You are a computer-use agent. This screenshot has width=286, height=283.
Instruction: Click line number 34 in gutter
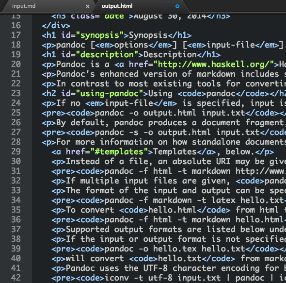[16, 200]
